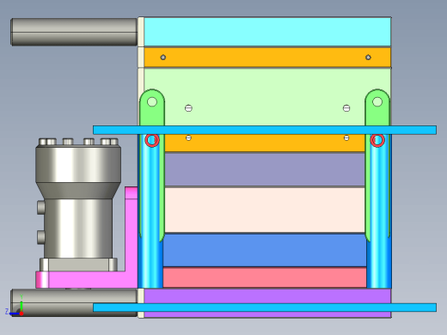Click the left pin hole on upper orange plate

click(x=163, y=58)
